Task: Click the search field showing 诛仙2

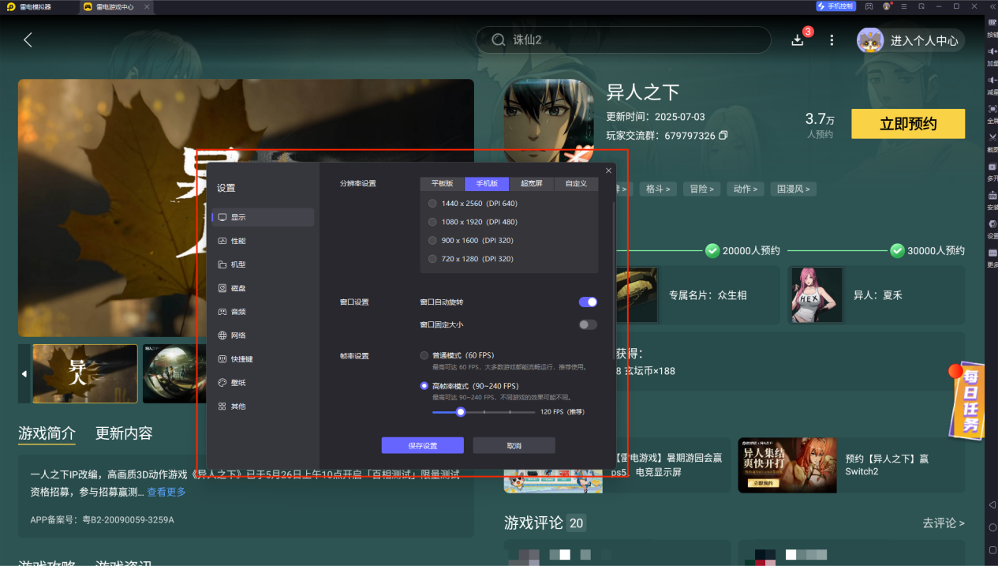Action: (623, 39)
